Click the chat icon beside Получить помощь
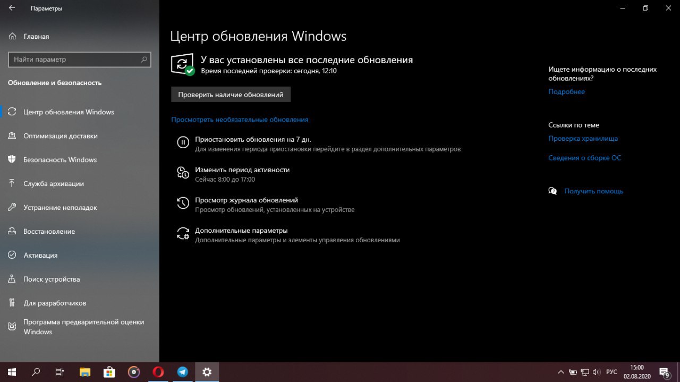Screen dimensions: 680x382 pyautogui.click(x=552, y=191)
